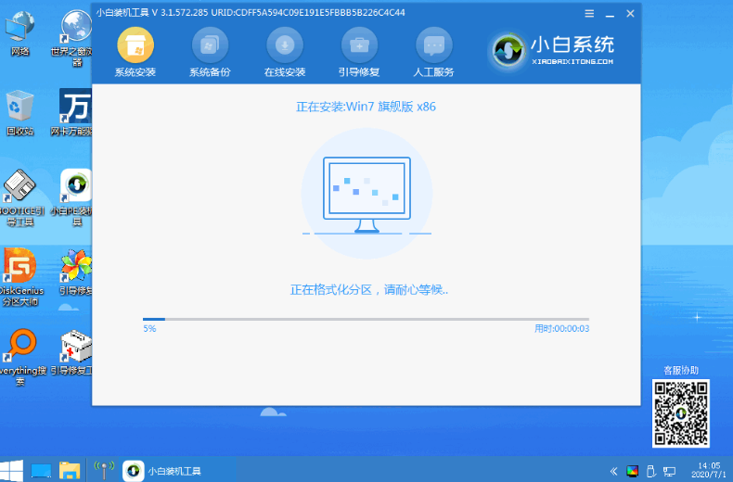Click the 5% progress label

pos(149,329)
